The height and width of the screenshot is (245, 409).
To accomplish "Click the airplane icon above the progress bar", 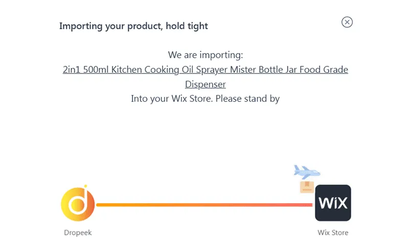I will coord(307,171).
